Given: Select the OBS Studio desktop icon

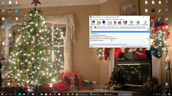Looking at the screenshot, I should click(x=160, y=52).
